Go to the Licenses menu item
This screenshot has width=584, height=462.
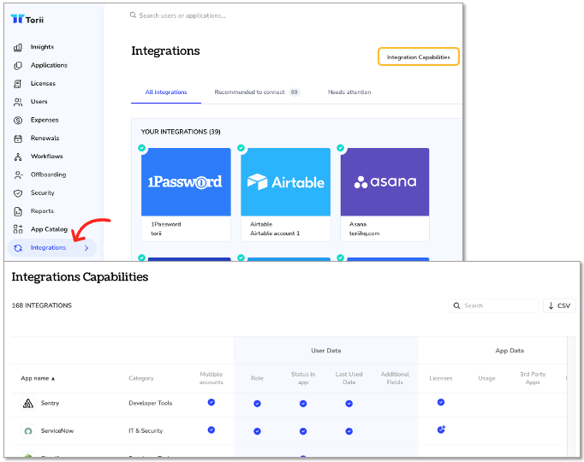43,83
